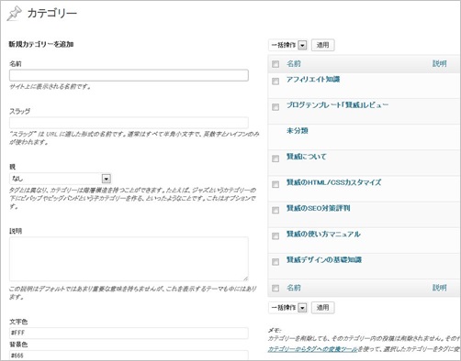461x361 pixels.
Task: Focus the 文字色 text color field showing #FFF
Action: click(x=129, y=333)
